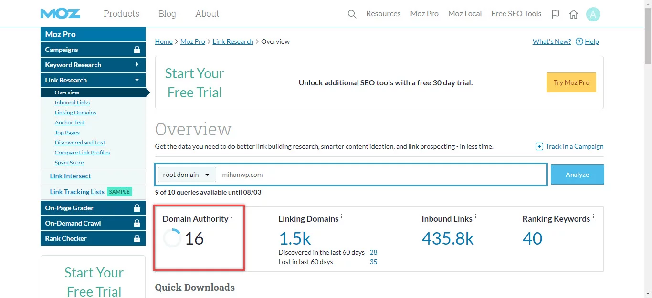Click the Analyze button

[x=577, y=175]
